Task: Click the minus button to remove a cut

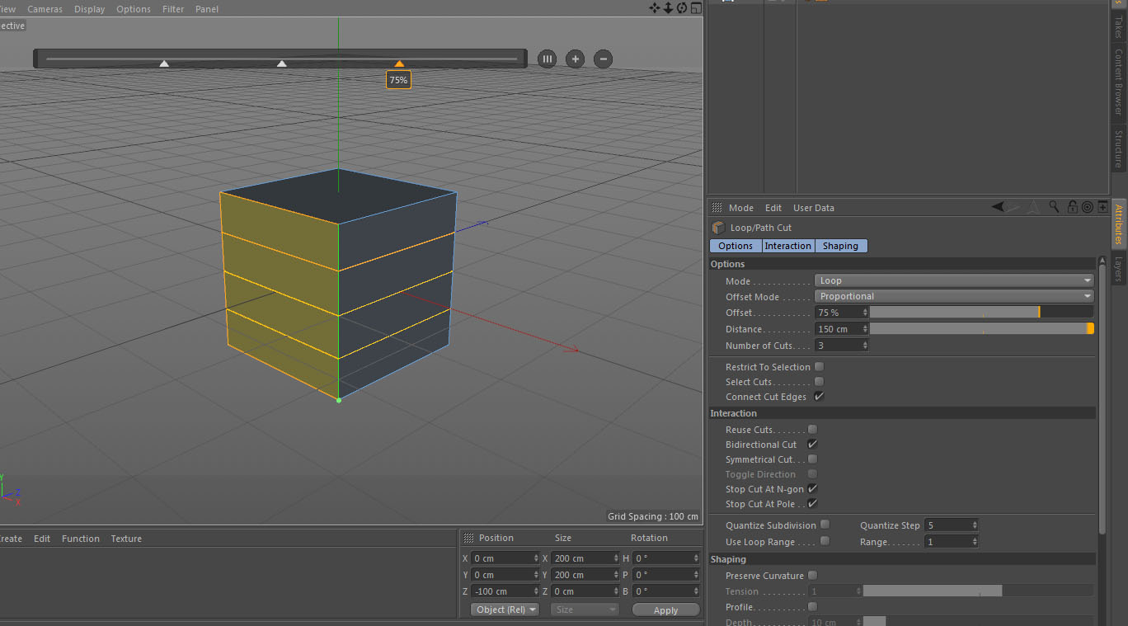Action: [604, 59]
